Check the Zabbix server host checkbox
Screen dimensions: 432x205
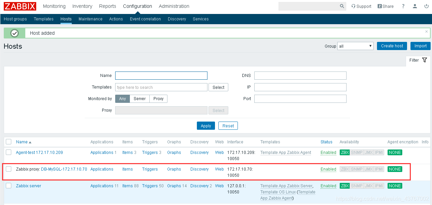[x=9, y=186]
